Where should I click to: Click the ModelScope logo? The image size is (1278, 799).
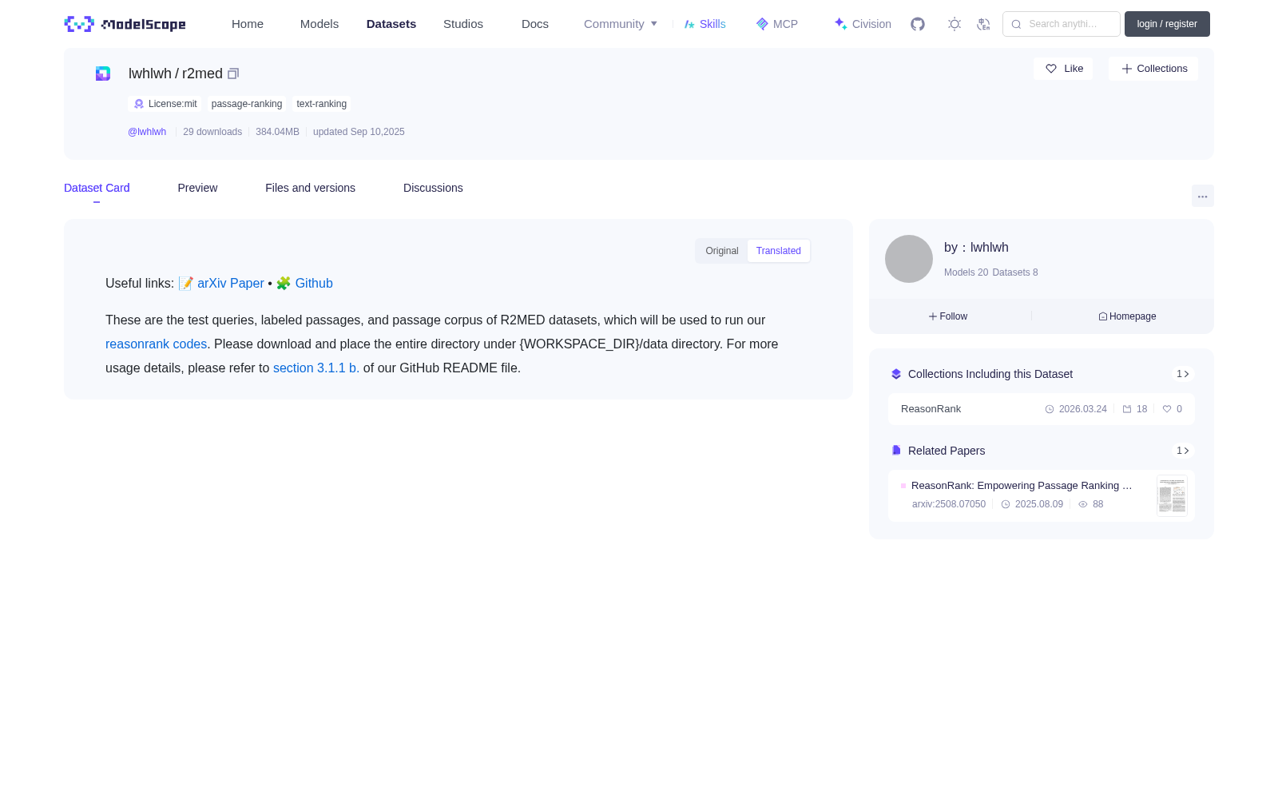point(125,24)
